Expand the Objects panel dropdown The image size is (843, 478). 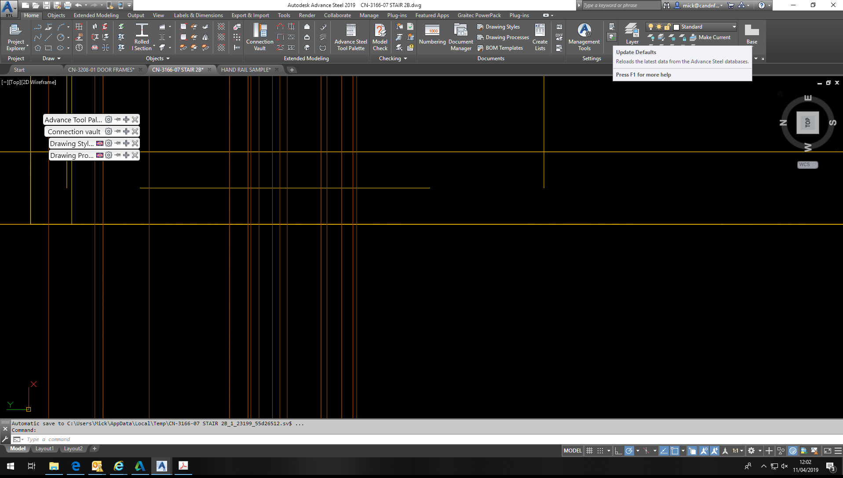(x=168, y=58)
